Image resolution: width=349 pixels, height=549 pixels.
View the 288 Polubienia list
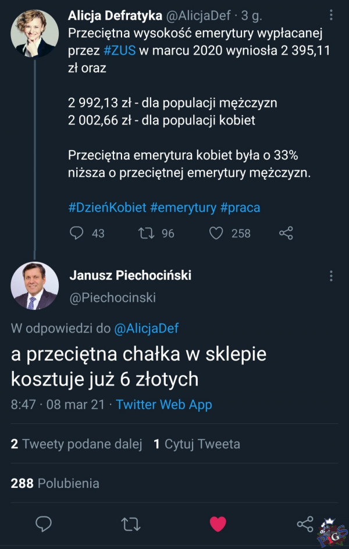[x=55, y=483]
